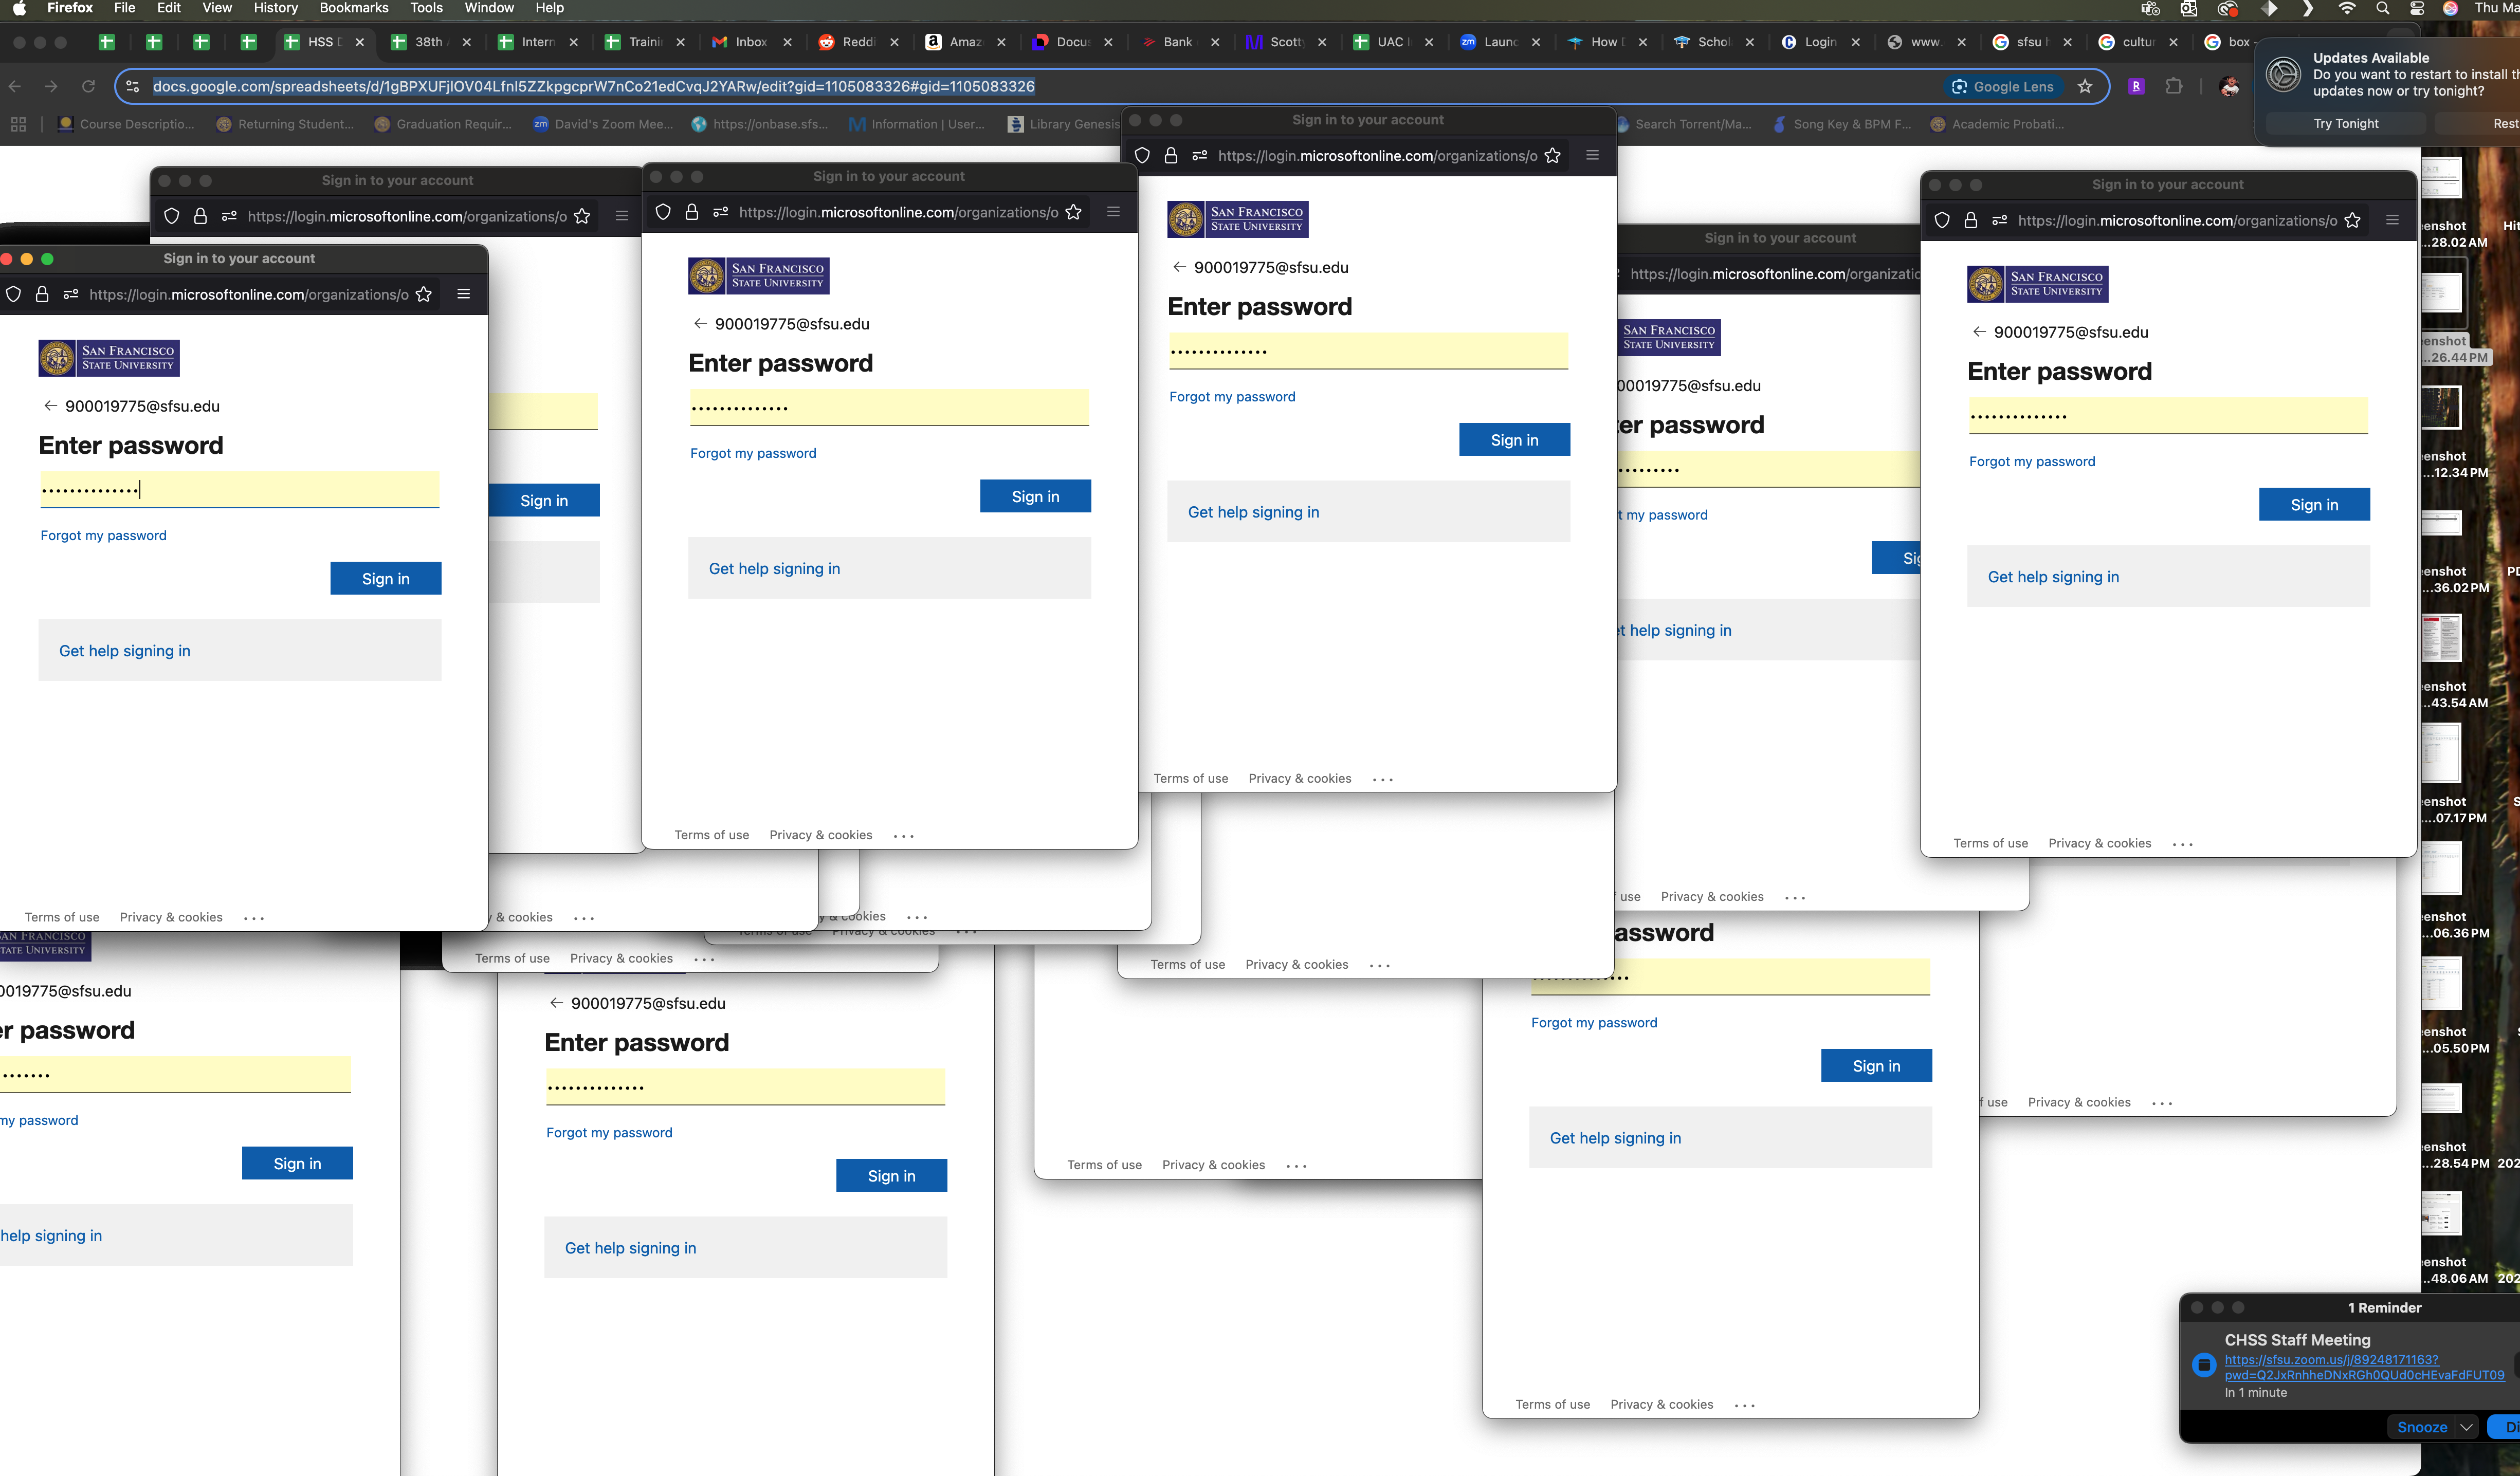Image resolution: width=2520 pixels, height=1476 pixels.
Task: Open Control Center in the menu bar
Action: pyautogui.click(x=2417, y=8)
